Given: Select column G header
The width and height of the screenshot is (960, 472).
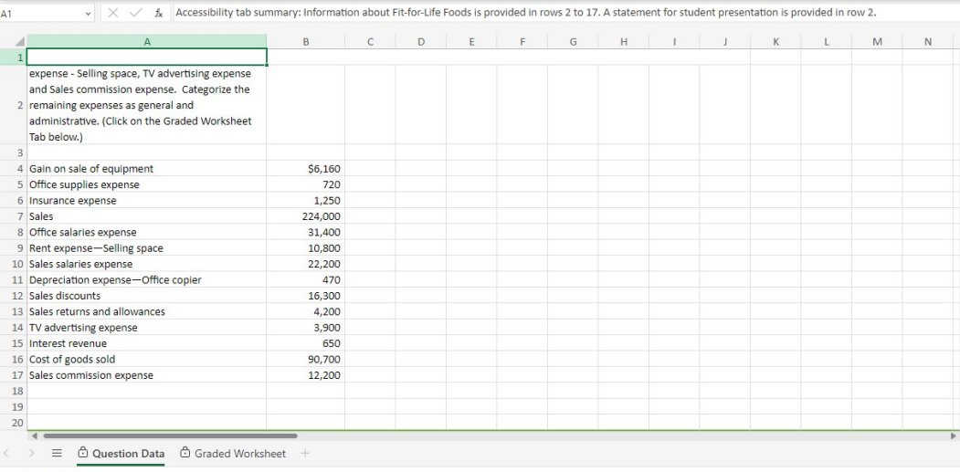Looking at the screenshot, I should (x=573, y=42).
